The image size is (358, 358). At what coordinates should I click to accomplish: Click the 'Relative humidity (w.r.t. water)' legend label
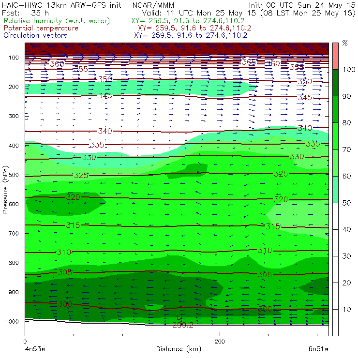(x=57, y=21)
